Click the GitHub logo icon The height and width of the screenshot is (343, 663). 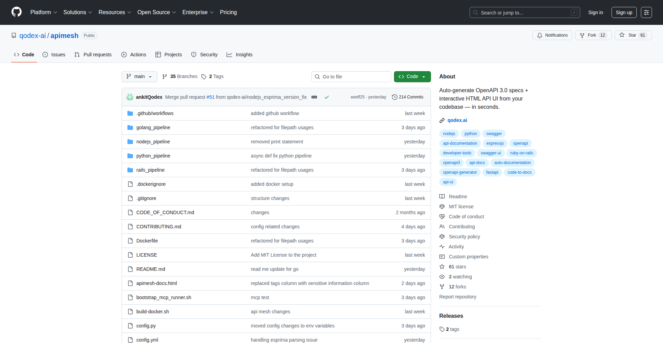pyautogui.click(x=16, y=12)
